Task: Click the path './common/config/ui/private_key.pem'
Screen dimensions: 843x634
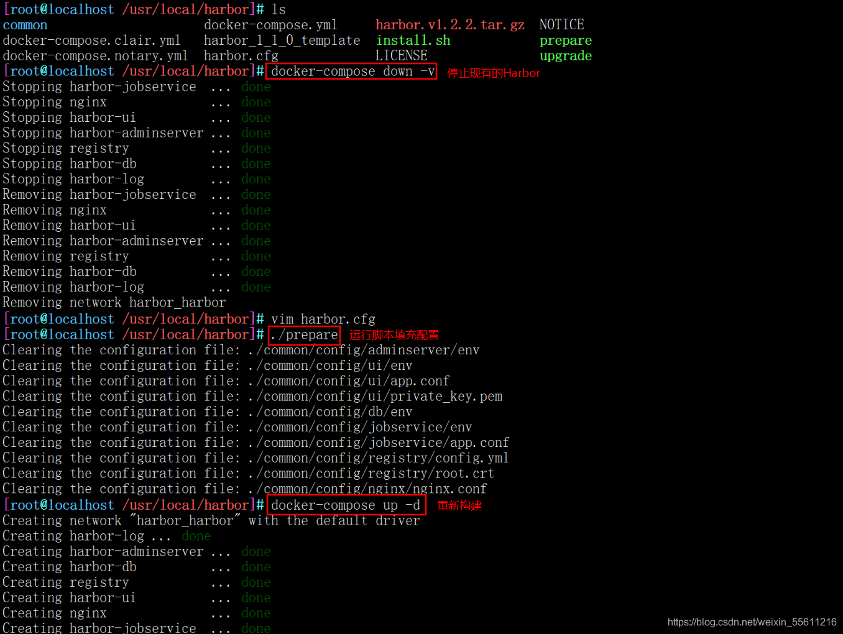Action: tap(375, 397)
